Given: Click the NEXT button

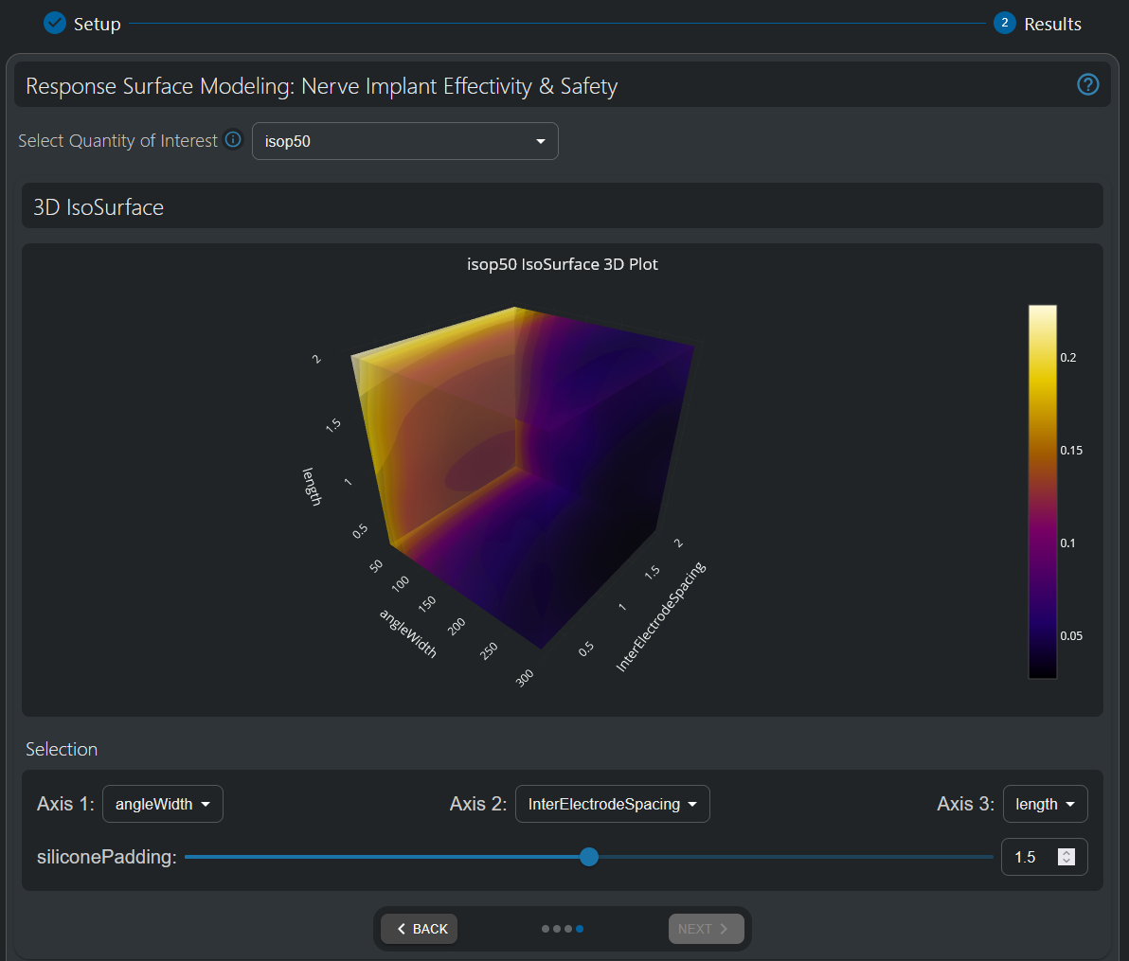Looking at the screenshot, I should 706,929.
